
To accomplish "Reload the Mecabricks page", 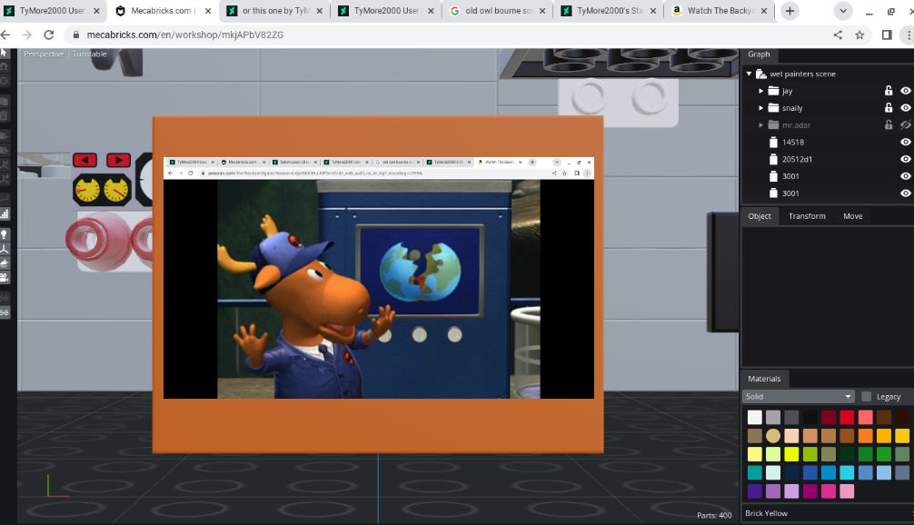I will (x=49, y=35).
